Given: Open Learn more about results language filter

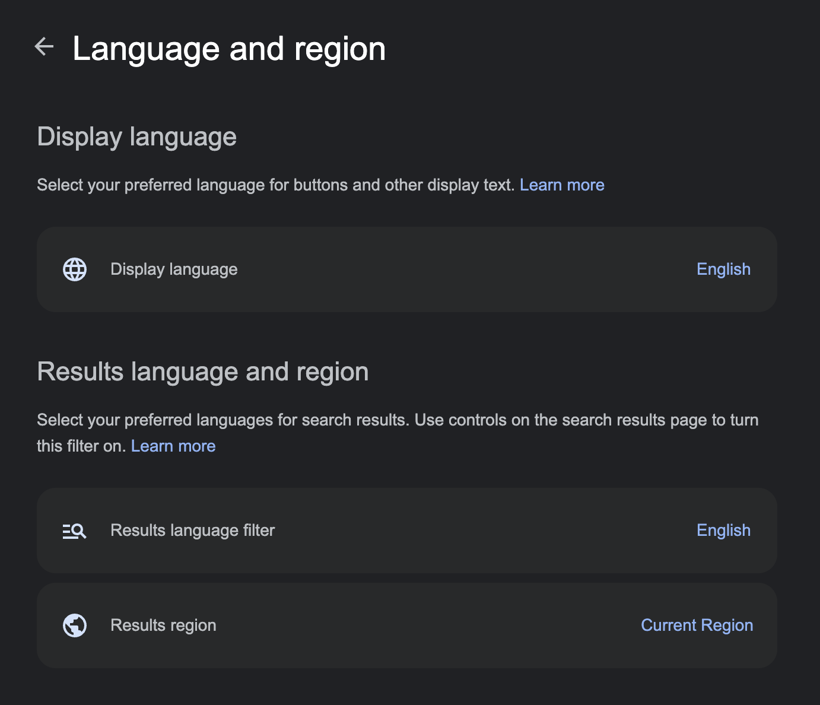Looking at the screenshot, I should [x=173, y=446].
